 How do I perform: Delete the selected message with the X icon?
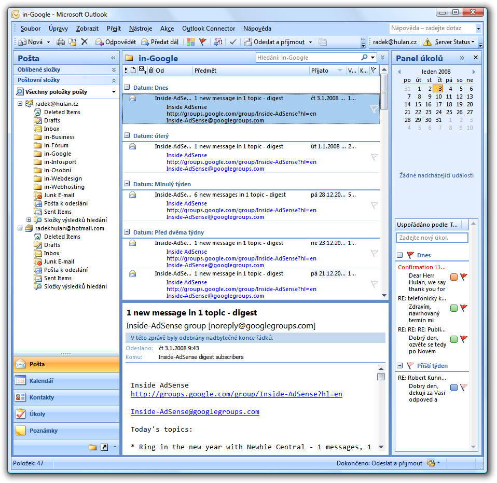point(84,42)
